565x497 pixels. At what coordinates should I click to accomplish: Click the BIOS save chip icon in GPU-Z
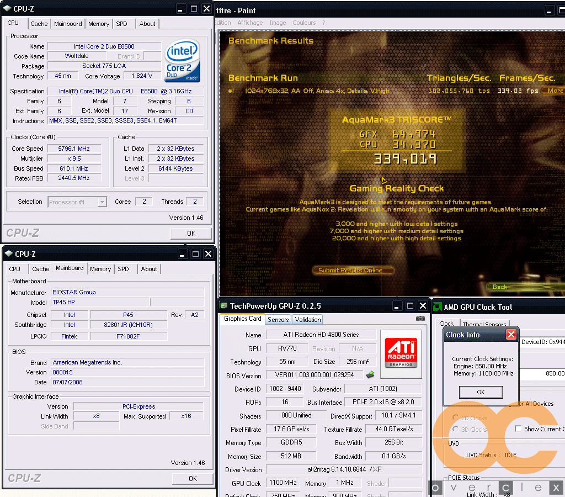370,375
